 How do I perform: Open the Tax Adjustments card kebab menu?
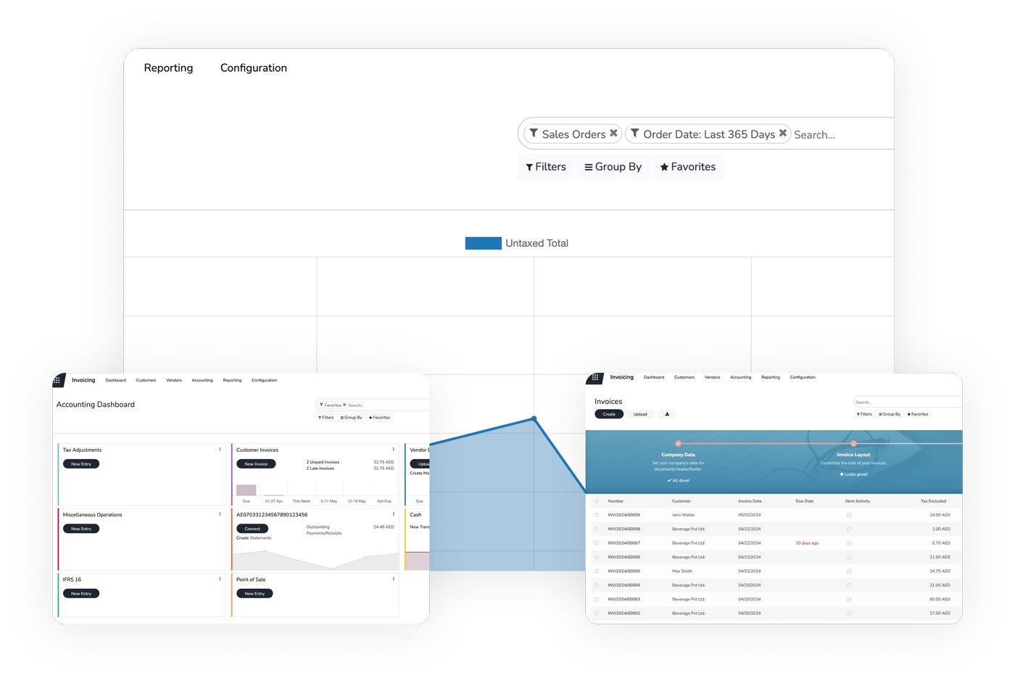[220, 450]
